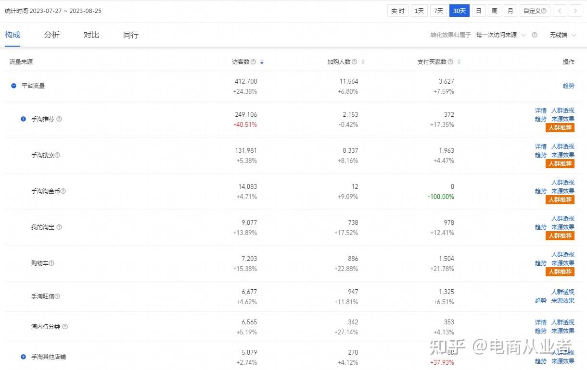Click the +40.51% growth value
Image resolution: width=587 pixels, height=370 pixels.
tap(245, 124)
